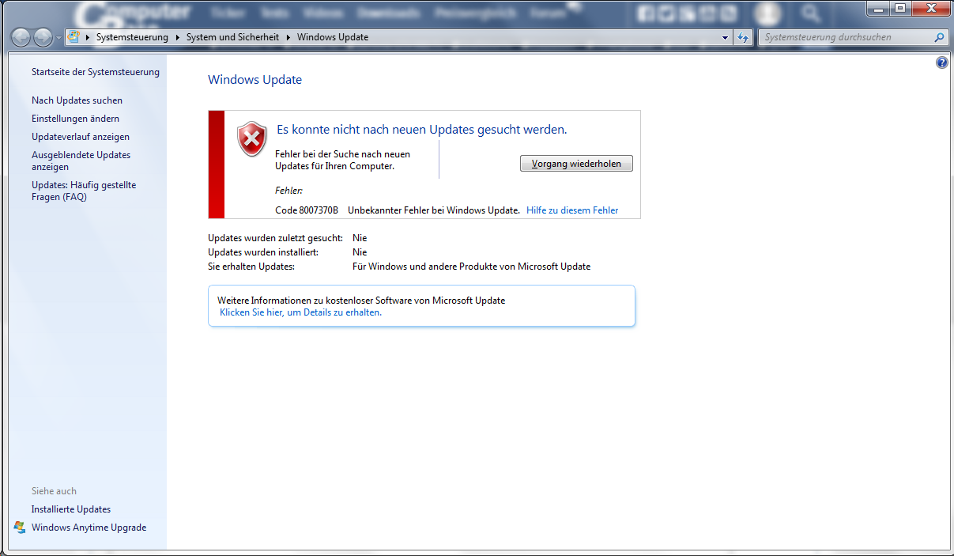Image resolution: width=954 pixels, height=556 pixels.
Task: Click Für Windows und andere Produkte text
Action: 471,267
